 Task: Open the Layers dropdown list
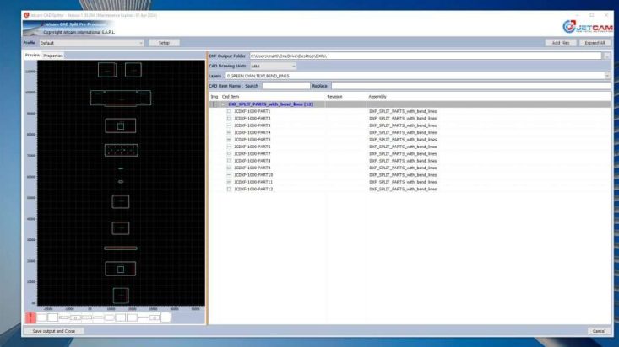tap(607, 76)
